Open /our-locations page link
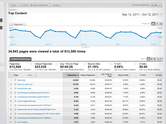 point(23,122)
